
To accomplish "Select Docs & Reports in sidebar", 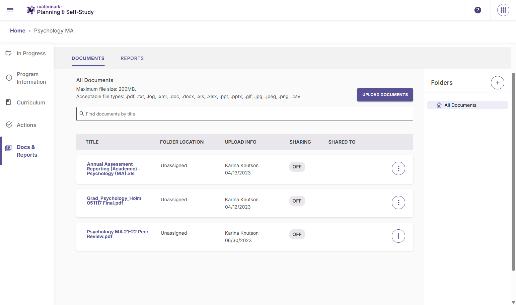I will click(27, 151).
